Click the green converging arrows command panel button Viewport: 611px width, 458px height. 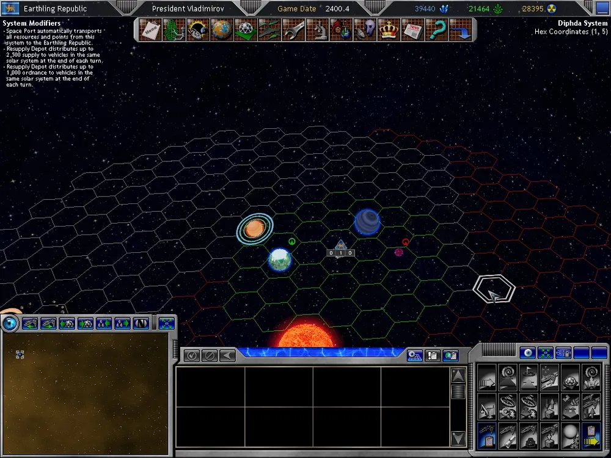[x=546, y=353]
